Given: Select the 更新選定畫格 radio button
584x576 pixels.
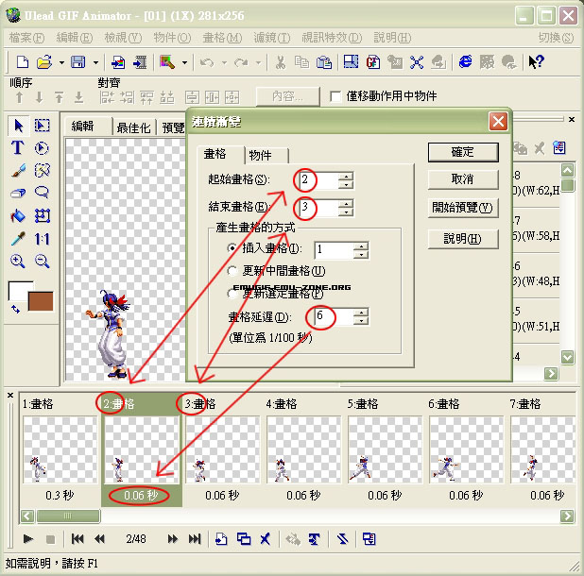Looking at the screenshot, I should (x=232, y=294).
